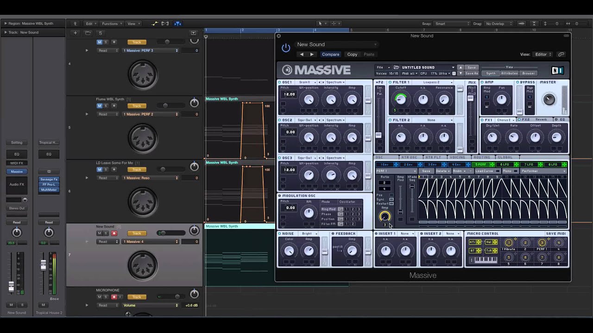Image resolution: width=593 pixels, height=333 pixels.
Task: Click the global solo S button in track header
Action: (100, 33)
